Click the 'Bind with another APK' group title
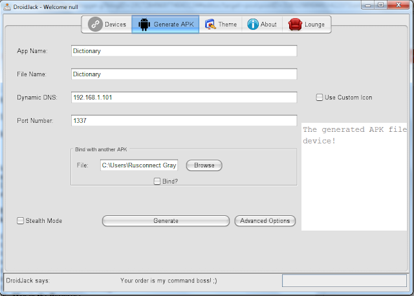The height and width of the screenshot is (296, 414). point(101,149)
